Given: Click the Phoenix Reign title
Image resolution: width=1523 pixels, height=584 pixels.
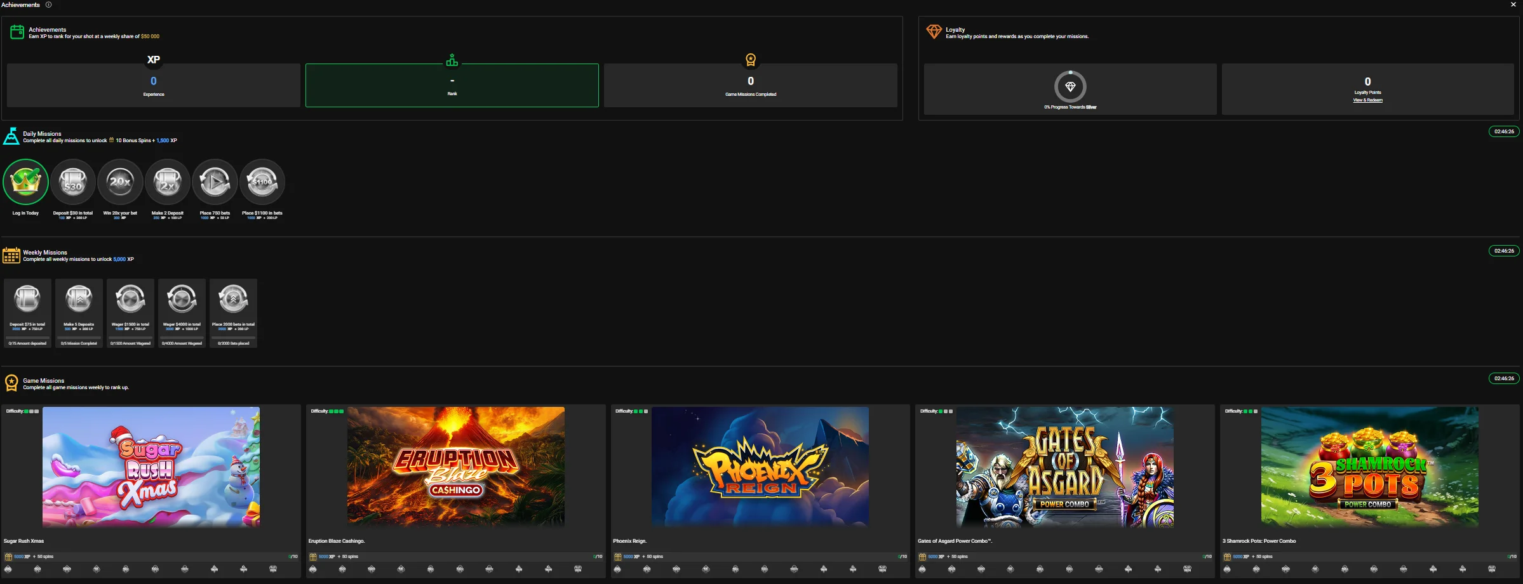Looking at the screenshot, I should [629, 541].
